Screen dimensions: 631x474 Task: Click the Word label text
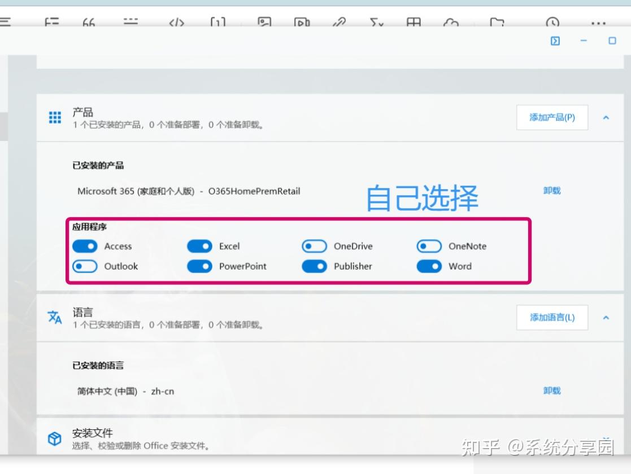pos(460,266)
